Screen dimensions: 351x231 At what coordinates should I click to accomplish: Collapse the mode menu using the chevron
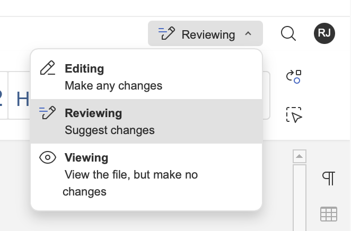click(248, 34)
